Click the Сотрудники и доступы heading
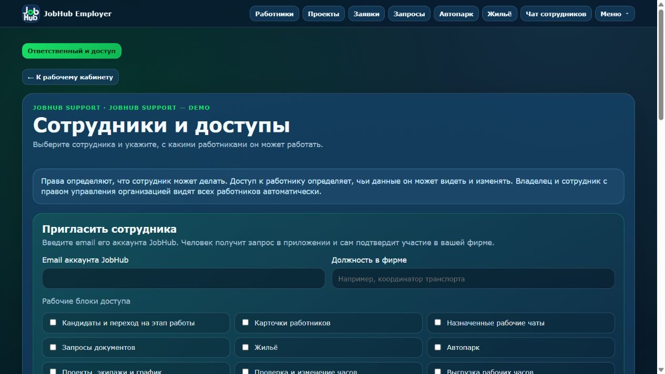 click(161, 126)
